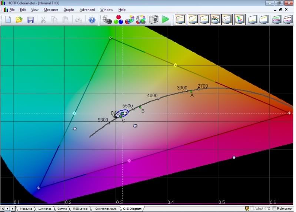Switch to the Luminance tab
296x212 pixels.
point(45,209)
